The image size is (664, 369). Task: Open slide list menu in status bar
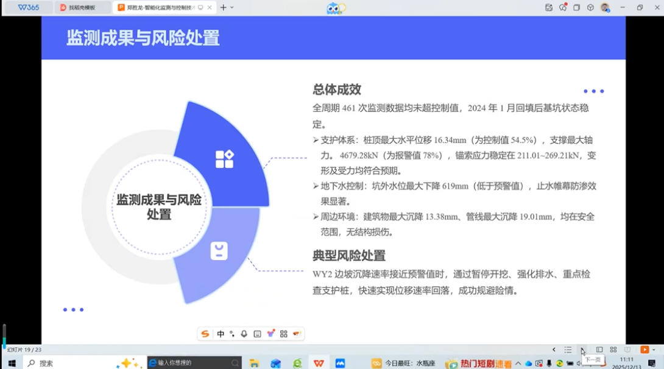(x=568, y=350)
